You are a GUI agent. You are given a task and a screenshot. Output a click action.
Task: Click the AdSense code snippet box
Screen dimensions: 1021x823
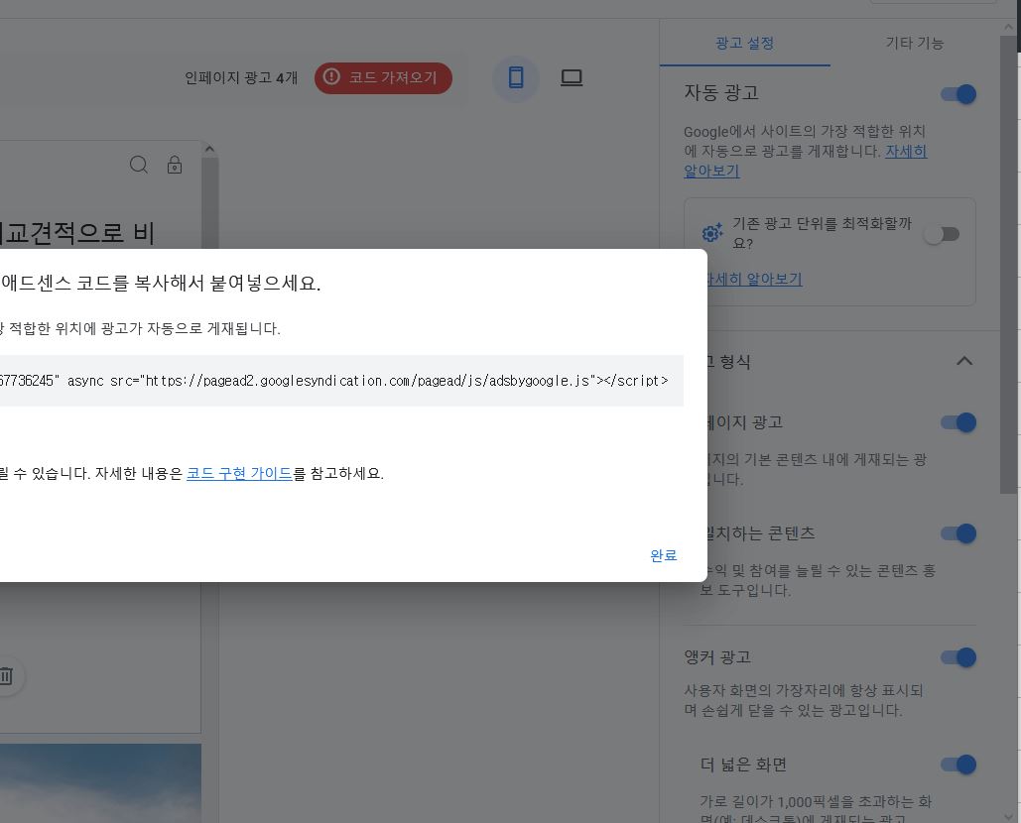tap(342, 381)
